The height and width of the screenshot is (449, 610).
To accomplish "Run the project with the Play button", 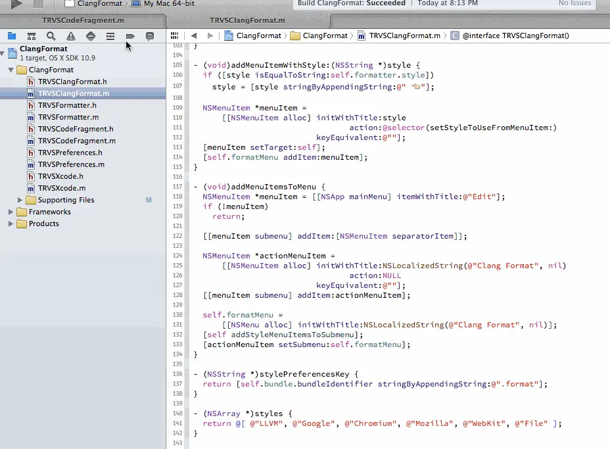I will click(16, 4).
